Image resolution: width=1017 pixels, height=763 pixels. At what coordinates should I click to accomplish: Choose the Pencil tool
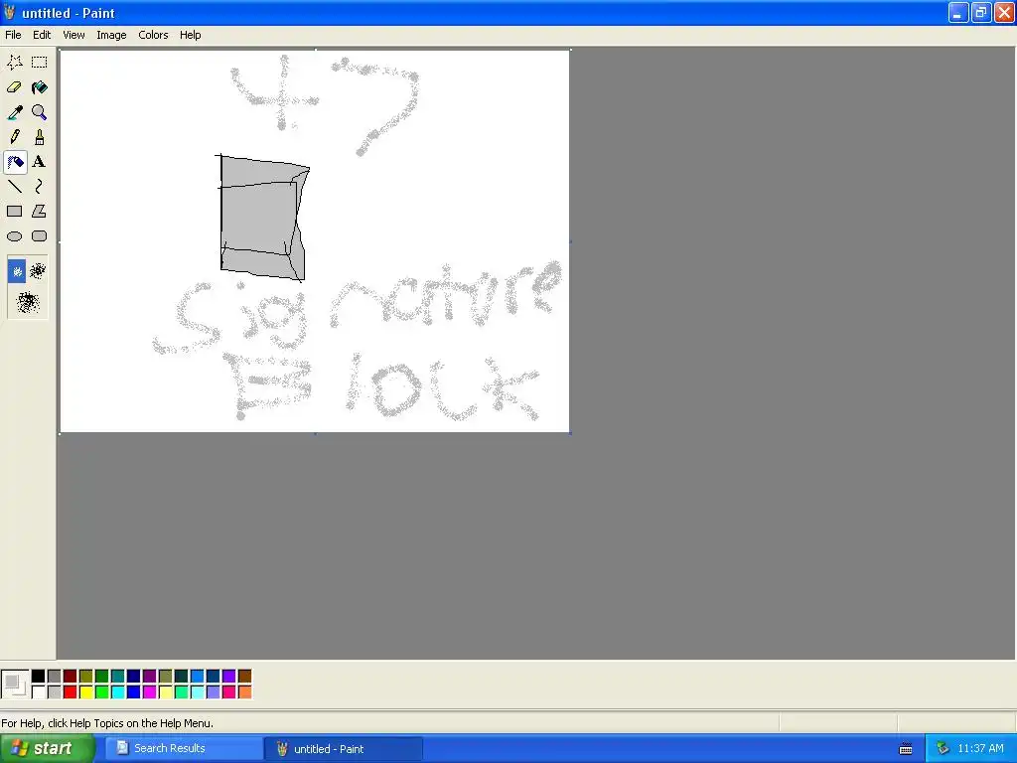(x=14, y=137)
